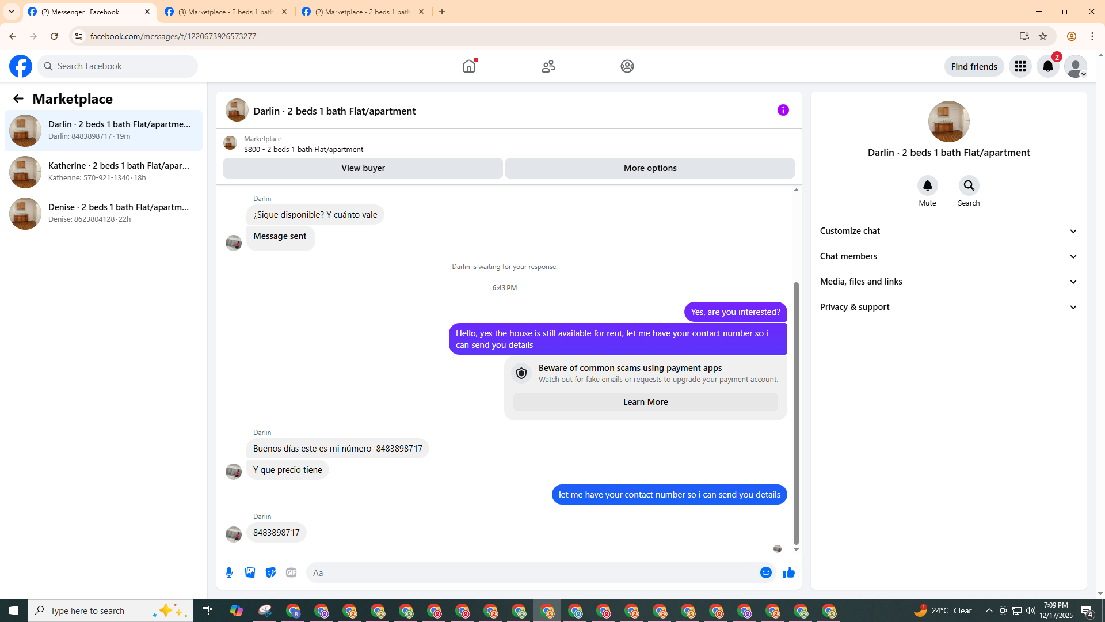Screen dimensions: 1105x622
Task: Click the View buyer button
Action: point(363,168)
